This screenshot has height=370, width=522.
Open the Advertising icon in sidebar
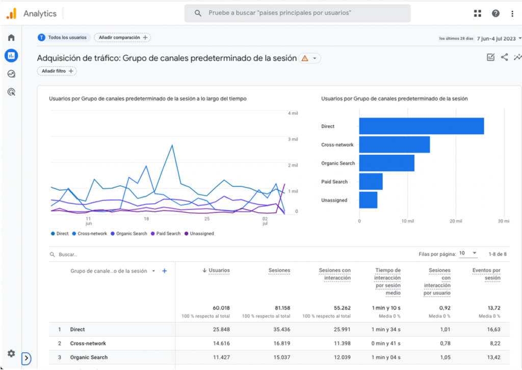click(11, 92)
